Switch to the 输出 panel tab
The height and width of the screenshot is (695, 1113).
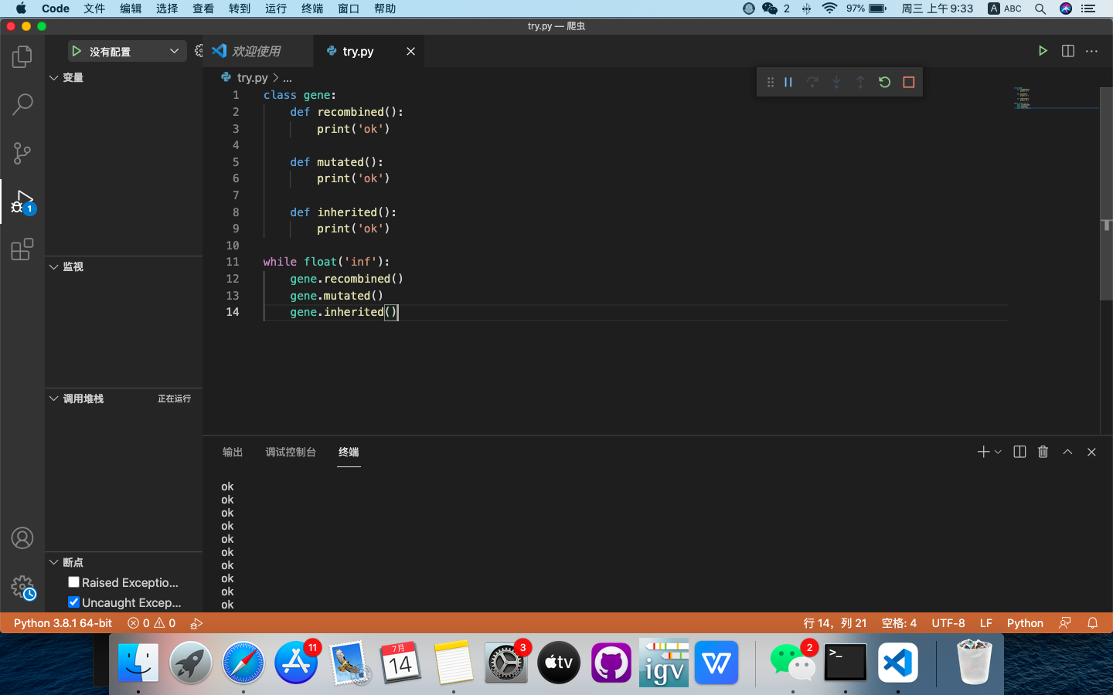click(233, 452)
